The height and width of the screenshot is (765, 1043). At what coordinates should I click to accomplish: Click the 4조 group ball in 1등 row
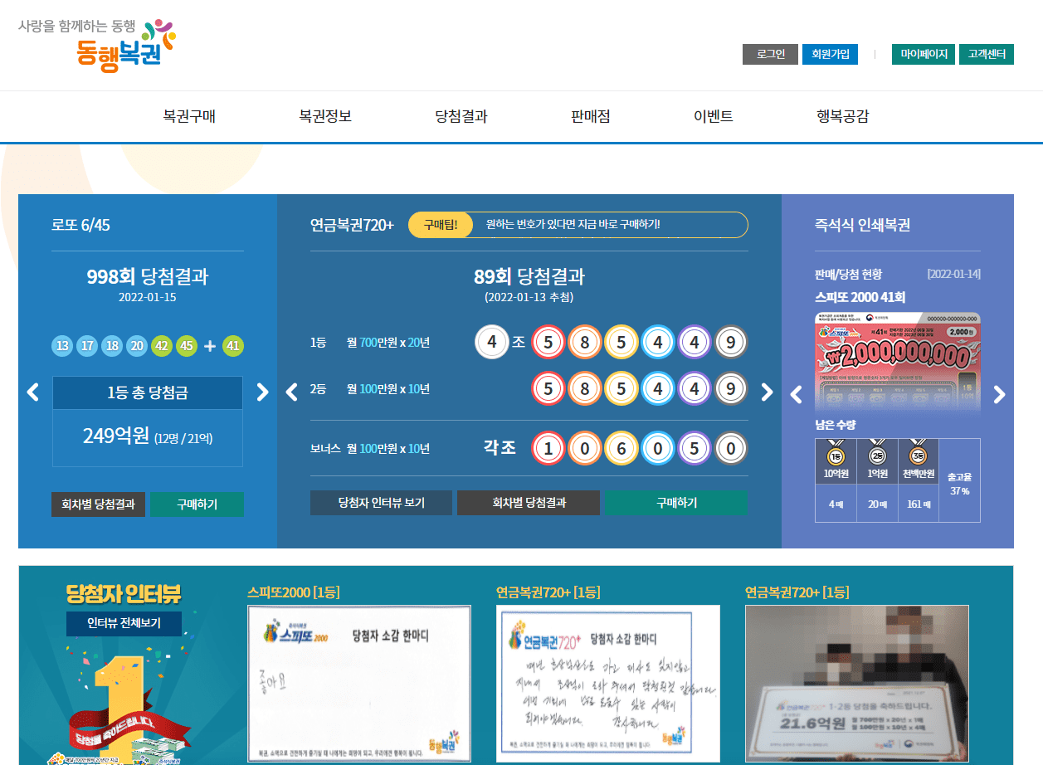pyautogui.click(x=492, y=342)
